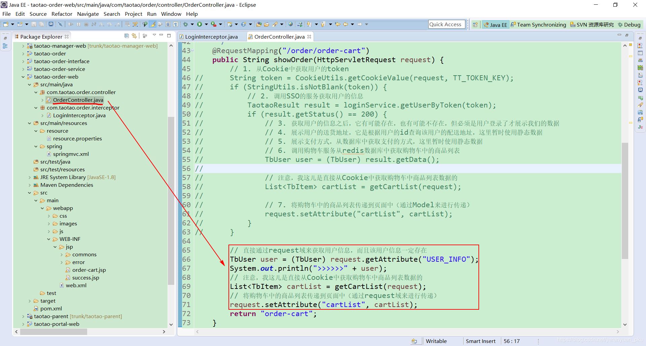This screenshot has height=346, width=646.
Task: Click the Last Edit Location icon
Action: 337,24
